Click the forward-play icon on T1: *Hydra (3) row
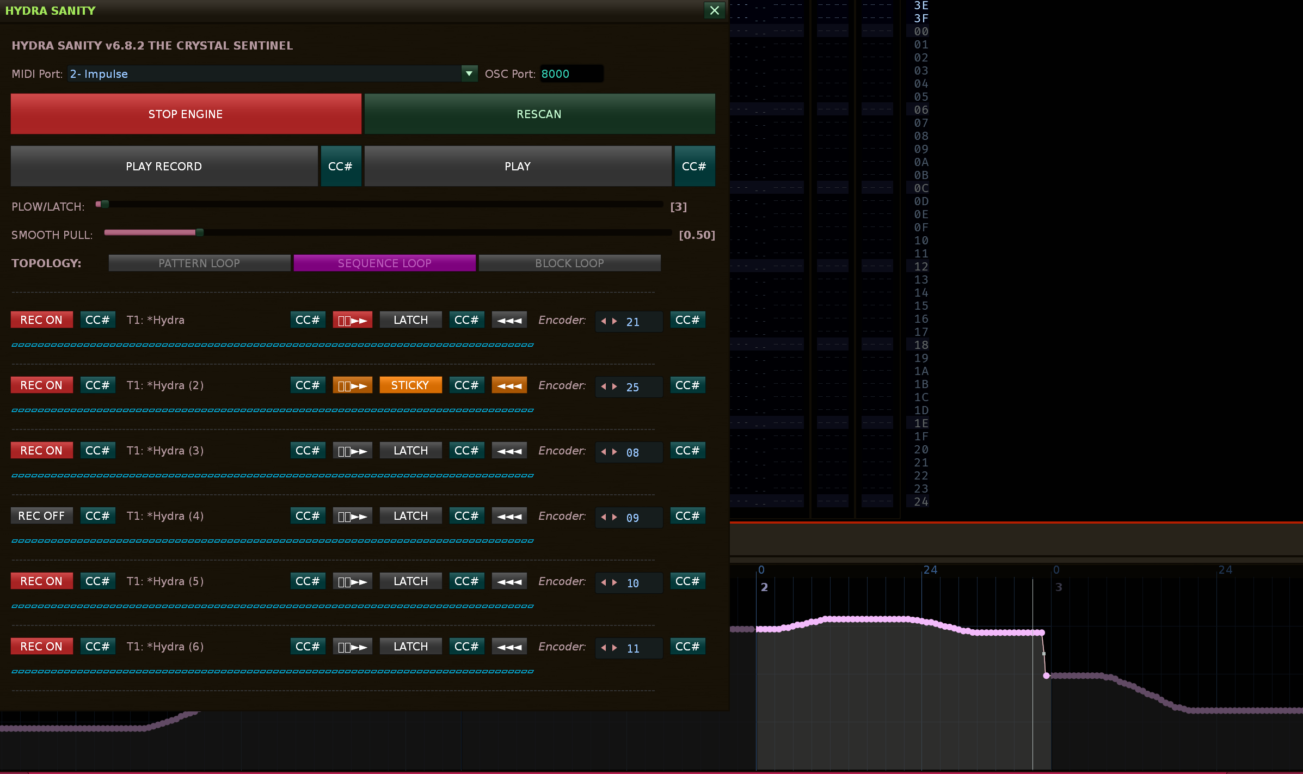 352,451
